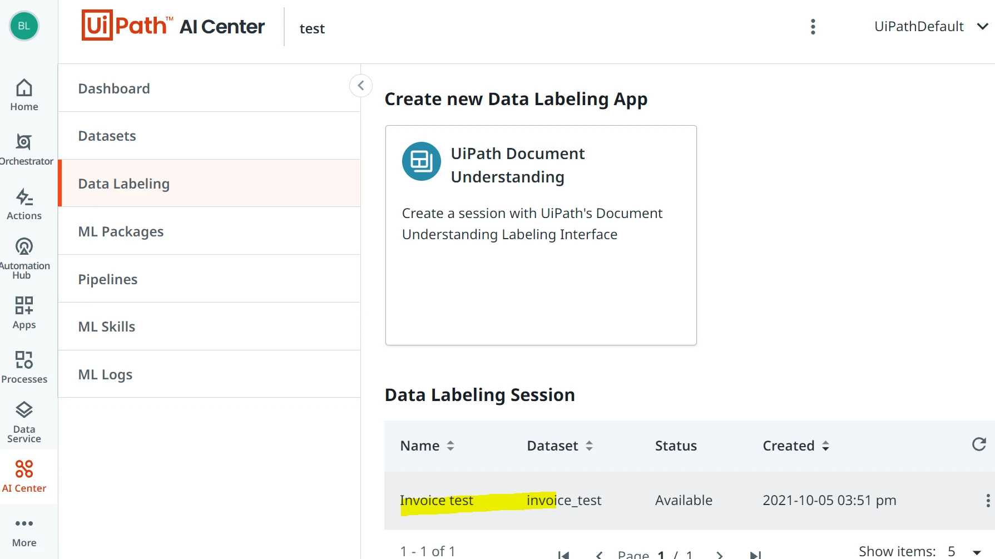Open Automation Hub from the side rail
The height and width of the screenshot is (559, 995).
[24, 259]
